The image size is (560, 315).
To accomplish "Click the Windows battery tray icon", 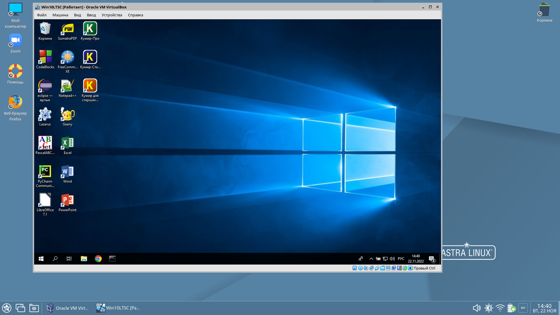I will pos(378,259).
